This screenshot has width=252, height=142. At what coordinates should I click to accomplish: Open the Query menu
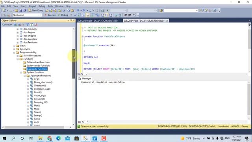click(24, 6)
